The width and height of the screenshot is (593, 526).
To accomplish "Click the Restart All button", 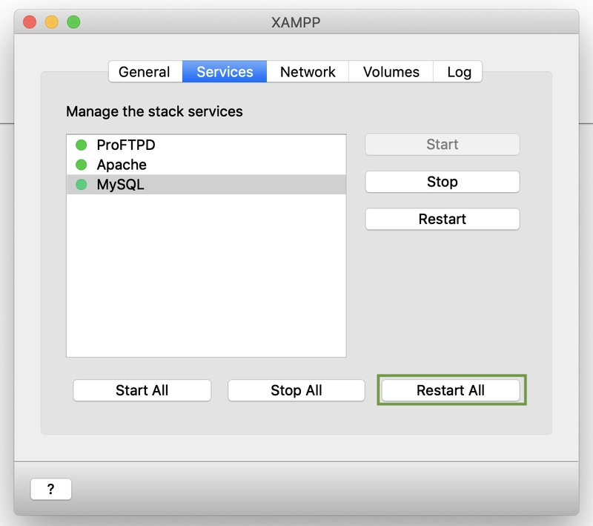I will 451,390.
